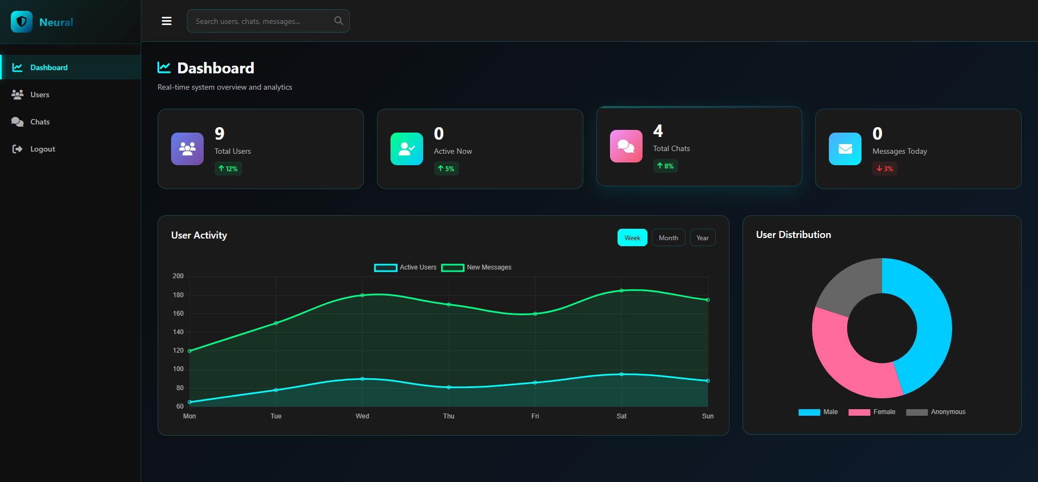1038x482 pixels.
Task: Toggle Male legend swatch in distribution chart
Action: [809, 412]
